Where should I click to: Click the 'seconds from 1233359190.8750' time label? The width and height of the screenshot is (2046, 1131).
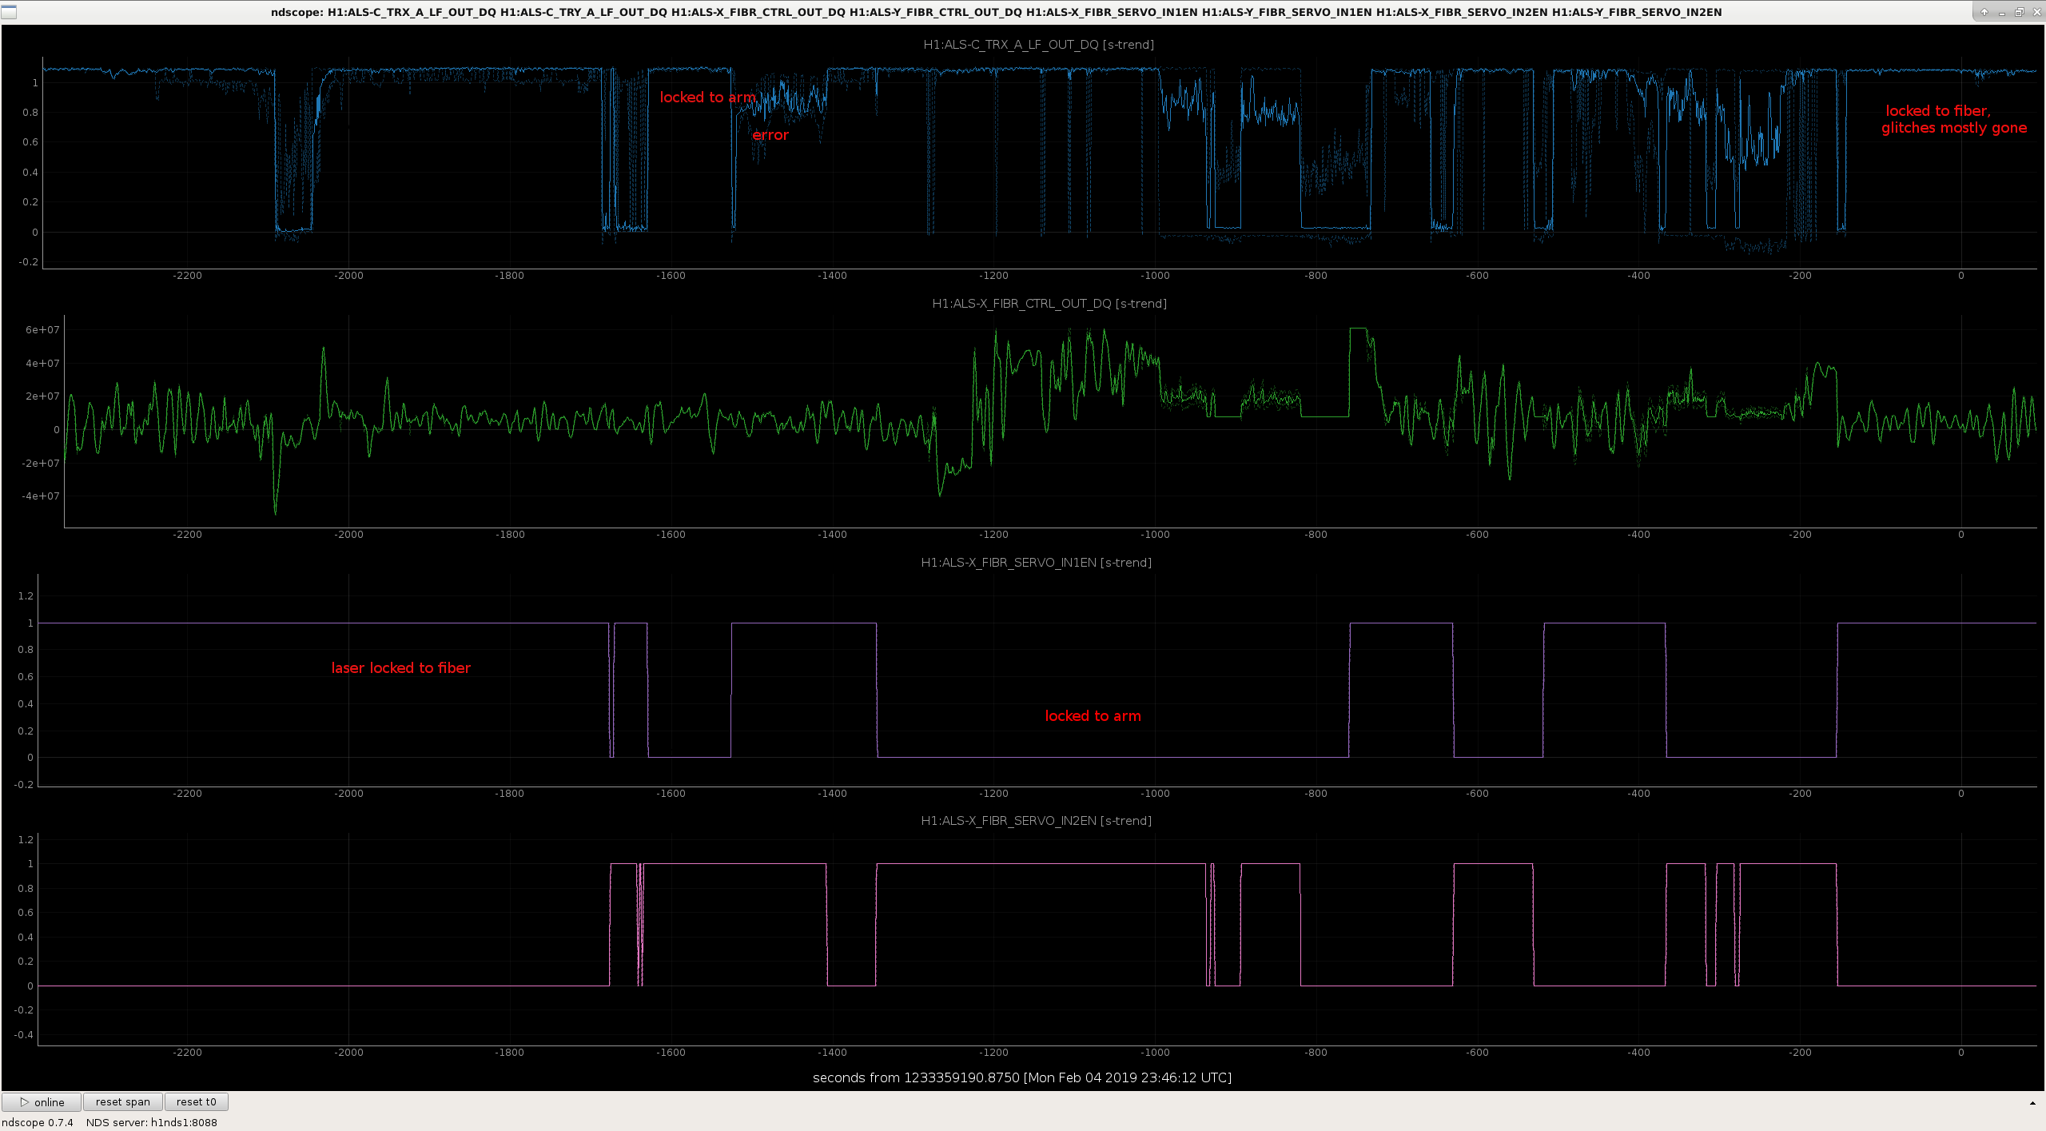pos(916,1077)
